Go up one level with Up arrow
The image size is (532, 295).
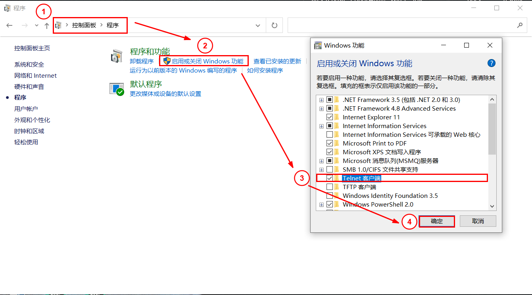[47, 25]
